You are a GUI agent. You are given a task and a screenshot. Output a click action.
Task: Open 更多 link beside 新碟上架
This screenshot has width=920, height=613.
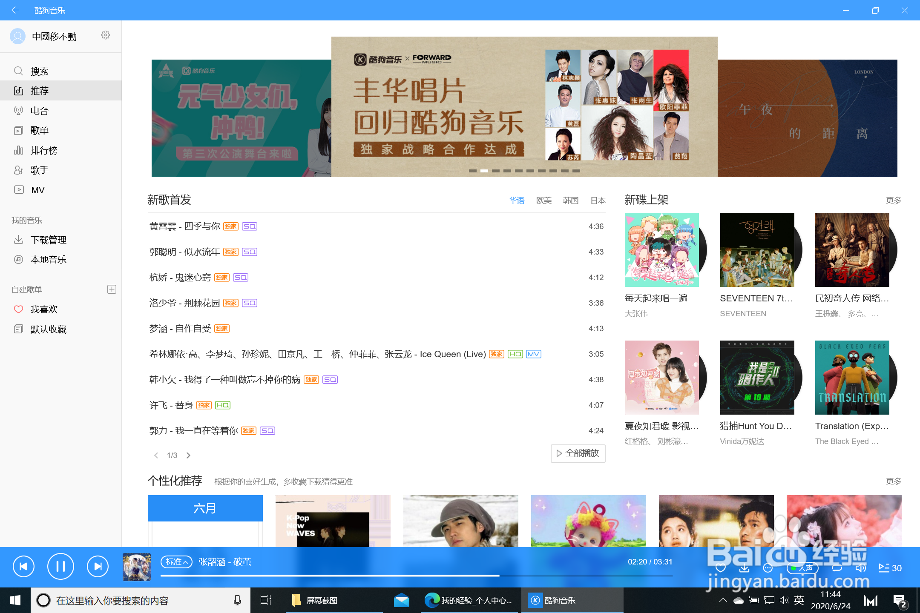coord(894,200)
